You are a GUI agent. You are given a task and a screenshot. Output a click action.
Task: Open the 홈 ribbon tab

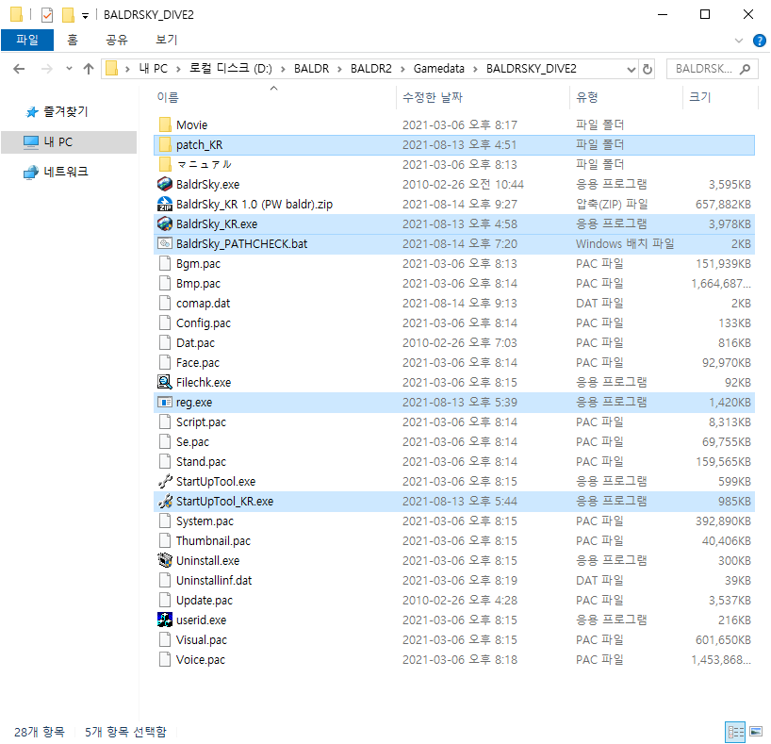73,40
